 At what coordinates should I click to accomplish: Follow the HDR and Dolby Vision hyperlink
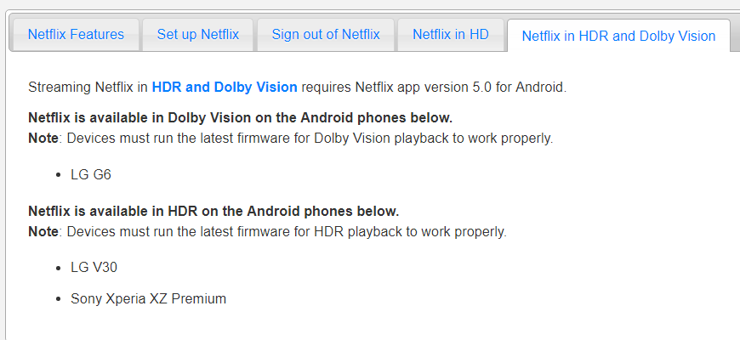(x=225, y=88)
